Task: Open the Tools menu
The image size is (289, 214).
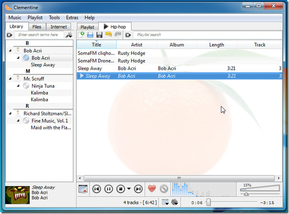Action: (54, 18)
